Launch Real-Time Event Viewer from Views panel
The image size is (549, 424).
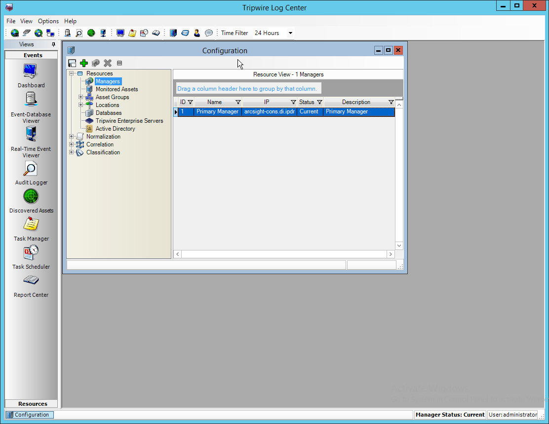31,142
